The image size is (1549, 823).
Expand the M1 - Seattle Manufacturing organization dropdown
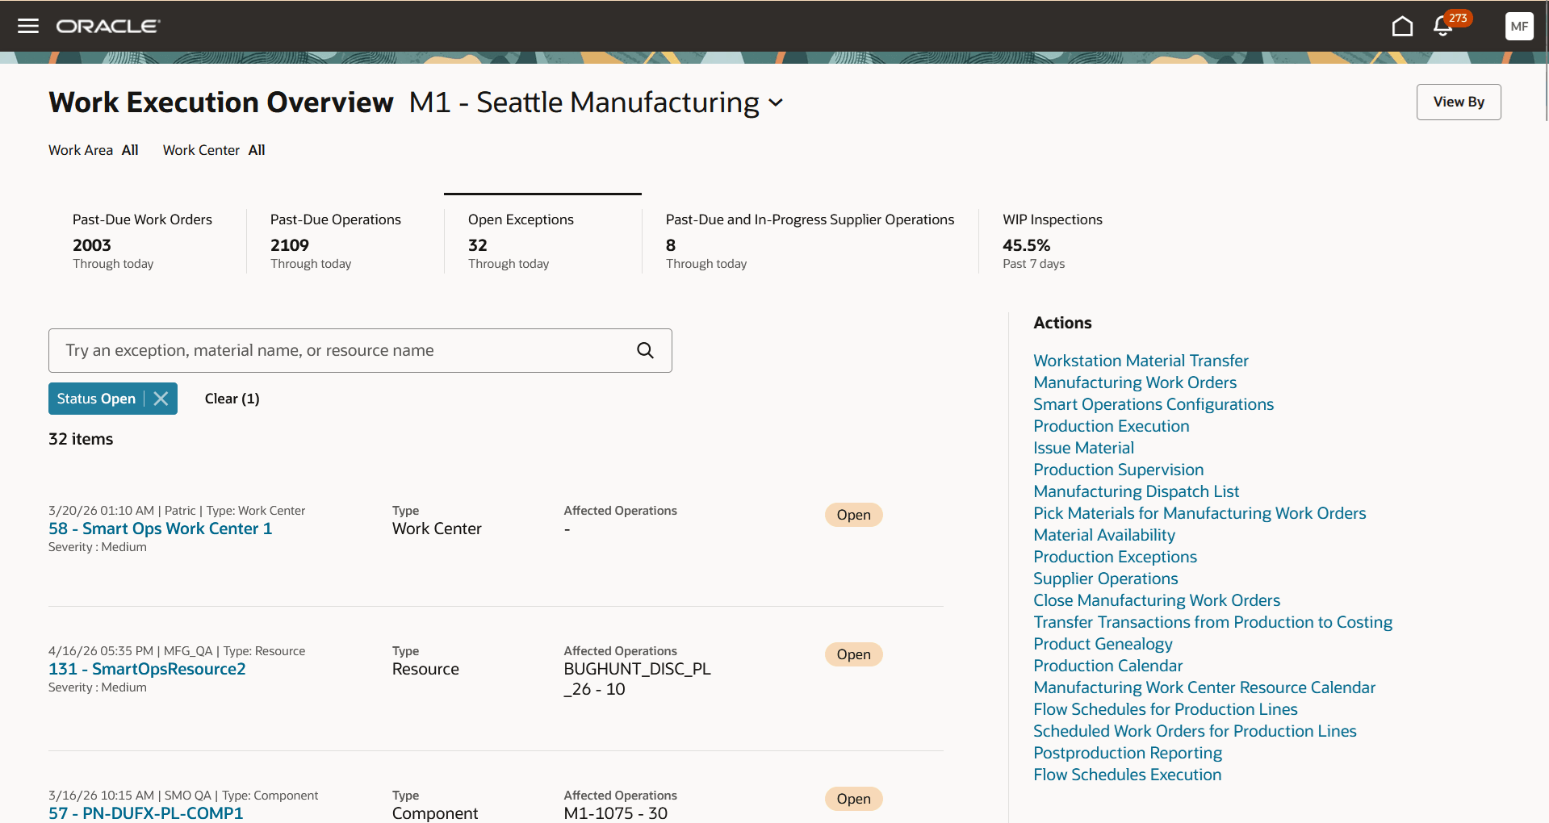point(776,102)
